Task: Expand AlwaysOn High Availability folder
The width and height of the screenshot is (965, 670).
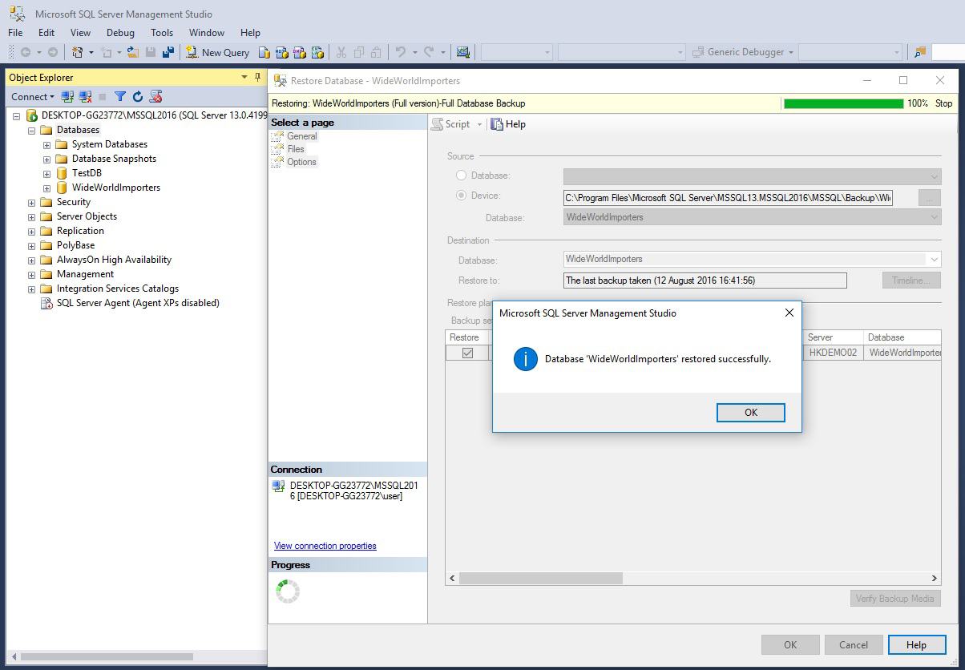Action: pos(31,260)
